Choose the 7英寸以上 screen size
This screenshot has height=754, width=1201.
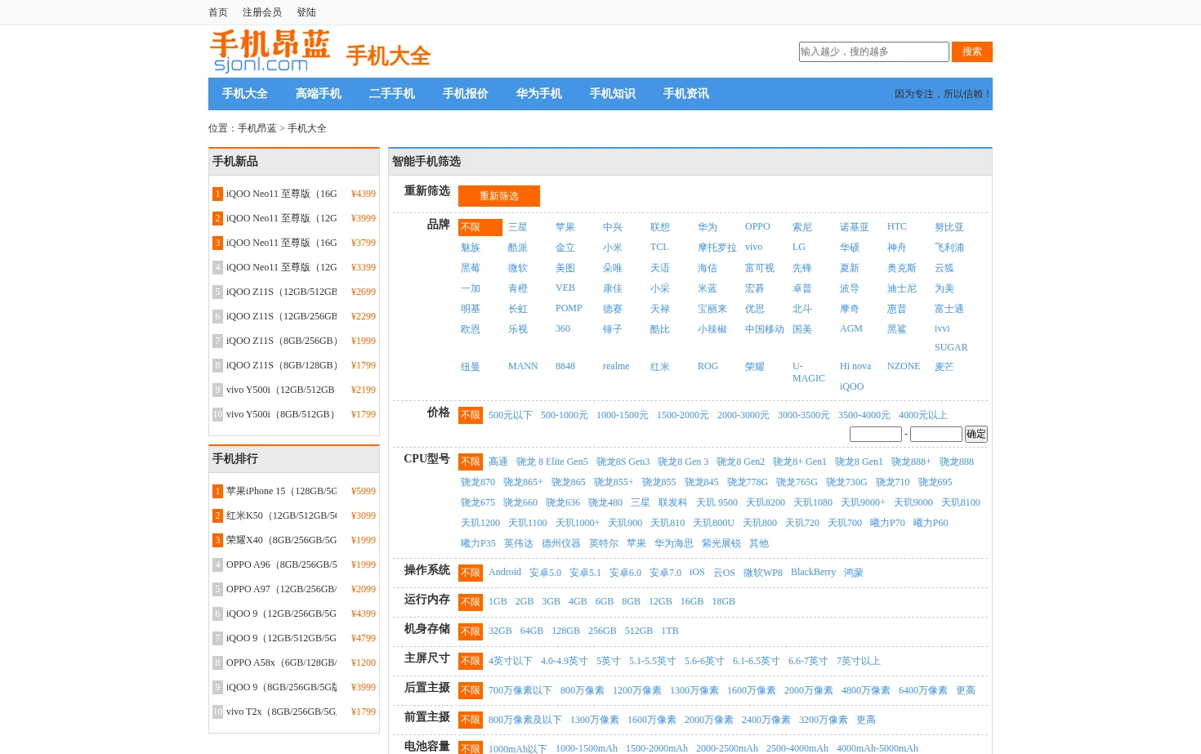[859, 661]
